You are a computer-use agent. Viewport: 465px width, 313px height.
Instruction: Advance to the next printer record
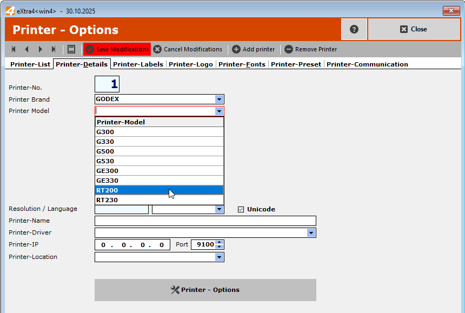pos(40,49)
